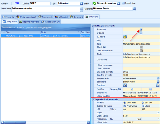The width and height of the screenshot is (160, 124).
Task: Check the Immateriale checkbox
Action: click(x=123, y=3)
